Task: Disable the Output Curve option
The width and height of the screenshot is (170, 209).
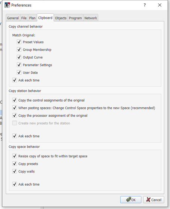Action: (x=19, y=57)
